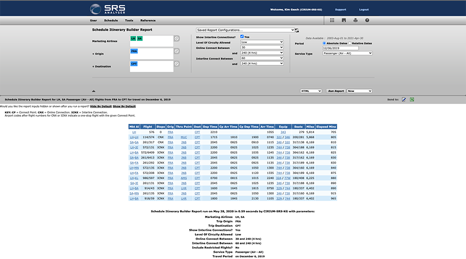Click MUC thru point link
Screen dimensions: 466x259
[x=183, y=137]
